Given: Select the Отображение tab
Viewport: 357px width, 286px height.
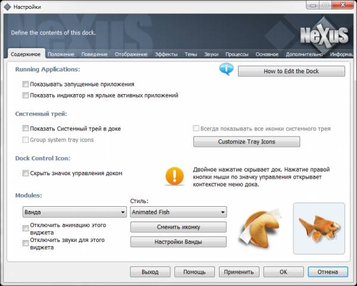Looking at the screenshot, I should [131, 54].
